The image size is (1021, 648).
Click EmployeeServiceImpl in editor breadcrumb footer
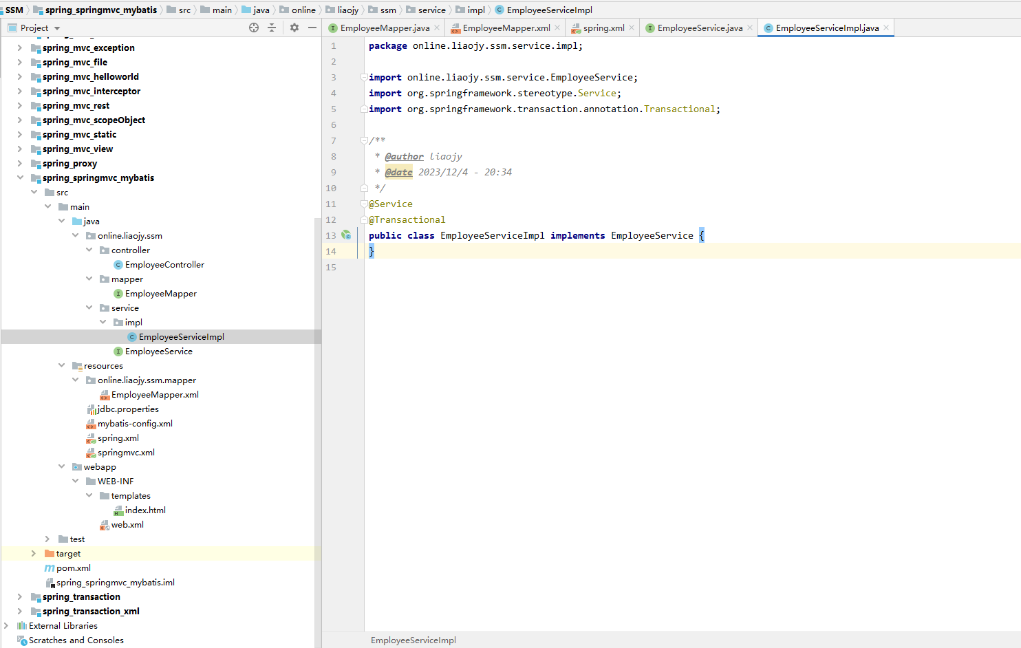point(413,640)
